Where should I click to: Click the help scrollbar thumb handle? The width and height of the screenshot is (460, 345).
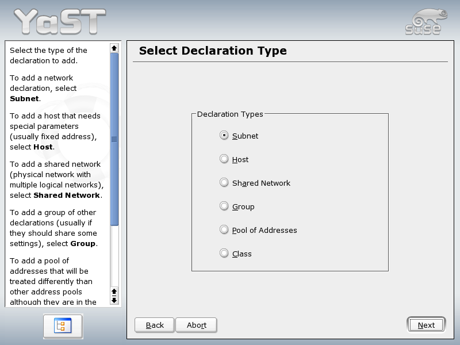[114, 139]
